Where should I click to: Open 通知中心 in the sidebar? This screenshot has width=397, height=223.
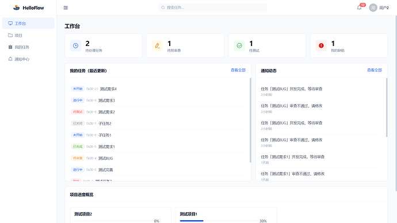[28, 59]
